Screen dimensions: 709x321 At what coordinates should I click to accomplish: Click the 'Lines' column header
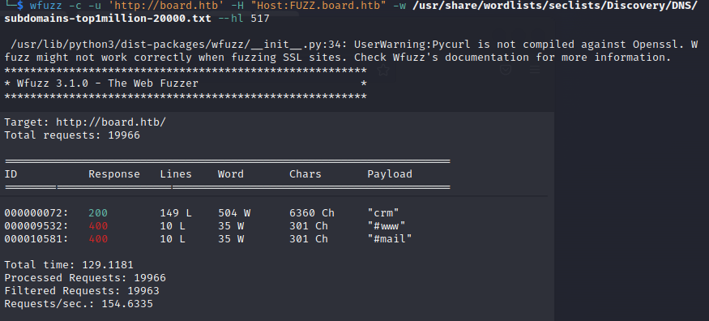pos(176,174)
